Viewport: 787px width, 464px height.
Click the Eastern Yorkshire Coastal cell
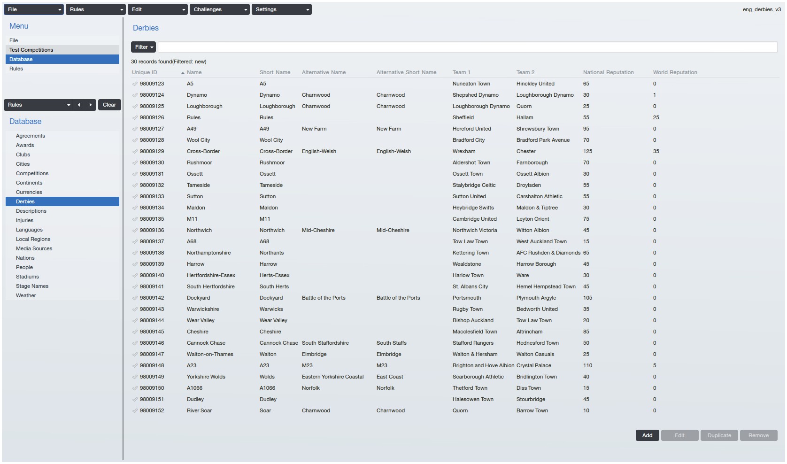click(x=332, y=377)
